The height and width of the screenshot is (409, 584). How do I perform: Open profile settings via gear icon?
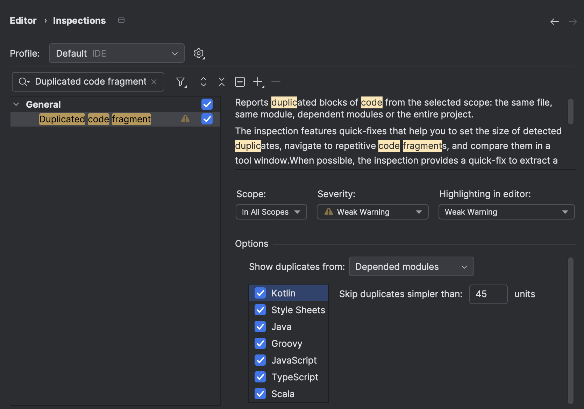point(199,53)
